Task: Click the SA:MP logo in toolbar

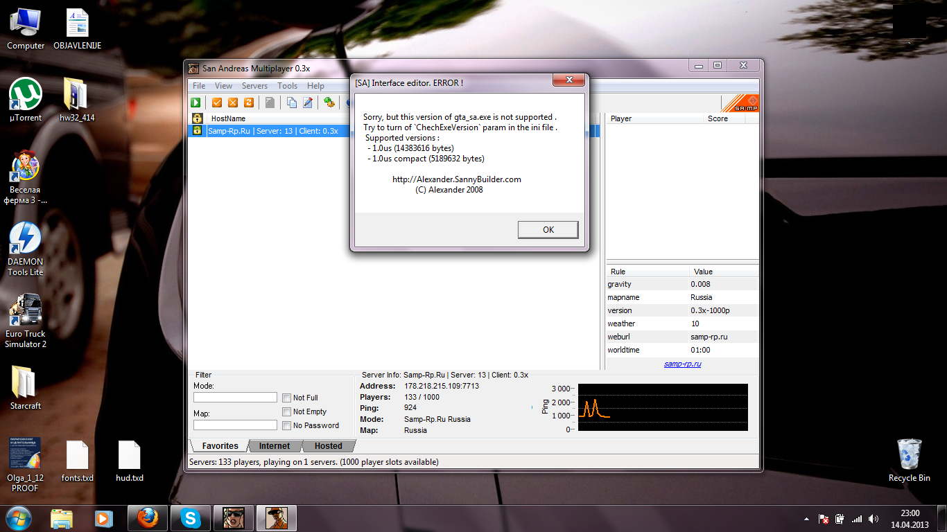Action: click(740, 103)
